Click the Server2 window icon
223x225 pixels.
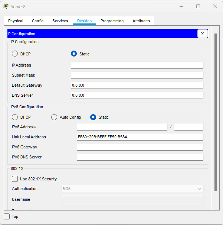(x=6, y=6)
